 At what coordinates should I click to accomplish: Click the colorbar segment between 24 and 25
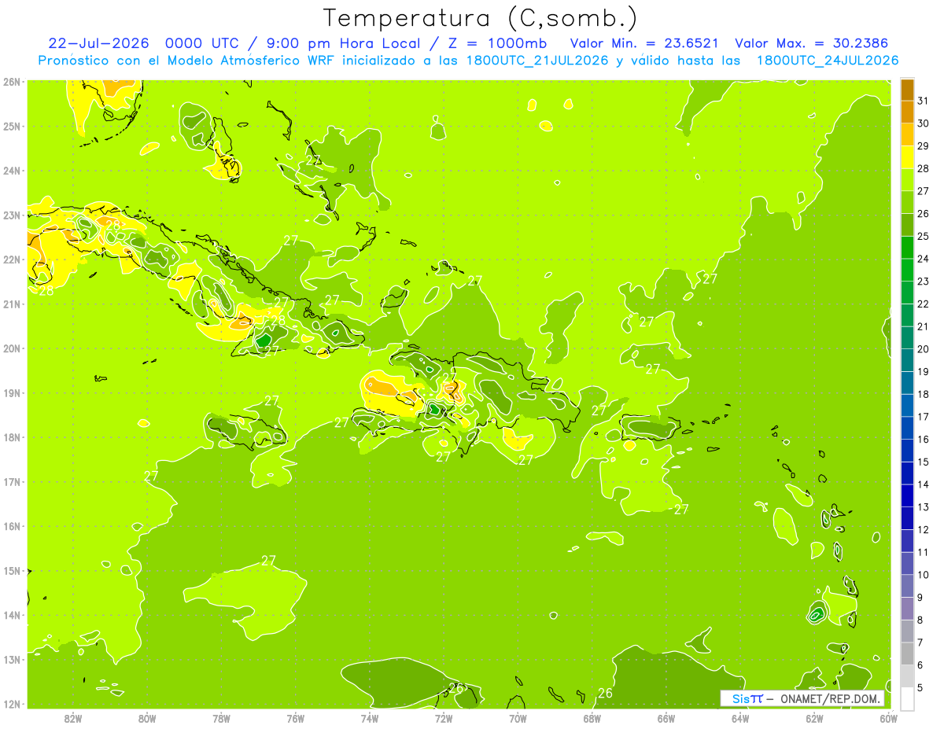907,247
